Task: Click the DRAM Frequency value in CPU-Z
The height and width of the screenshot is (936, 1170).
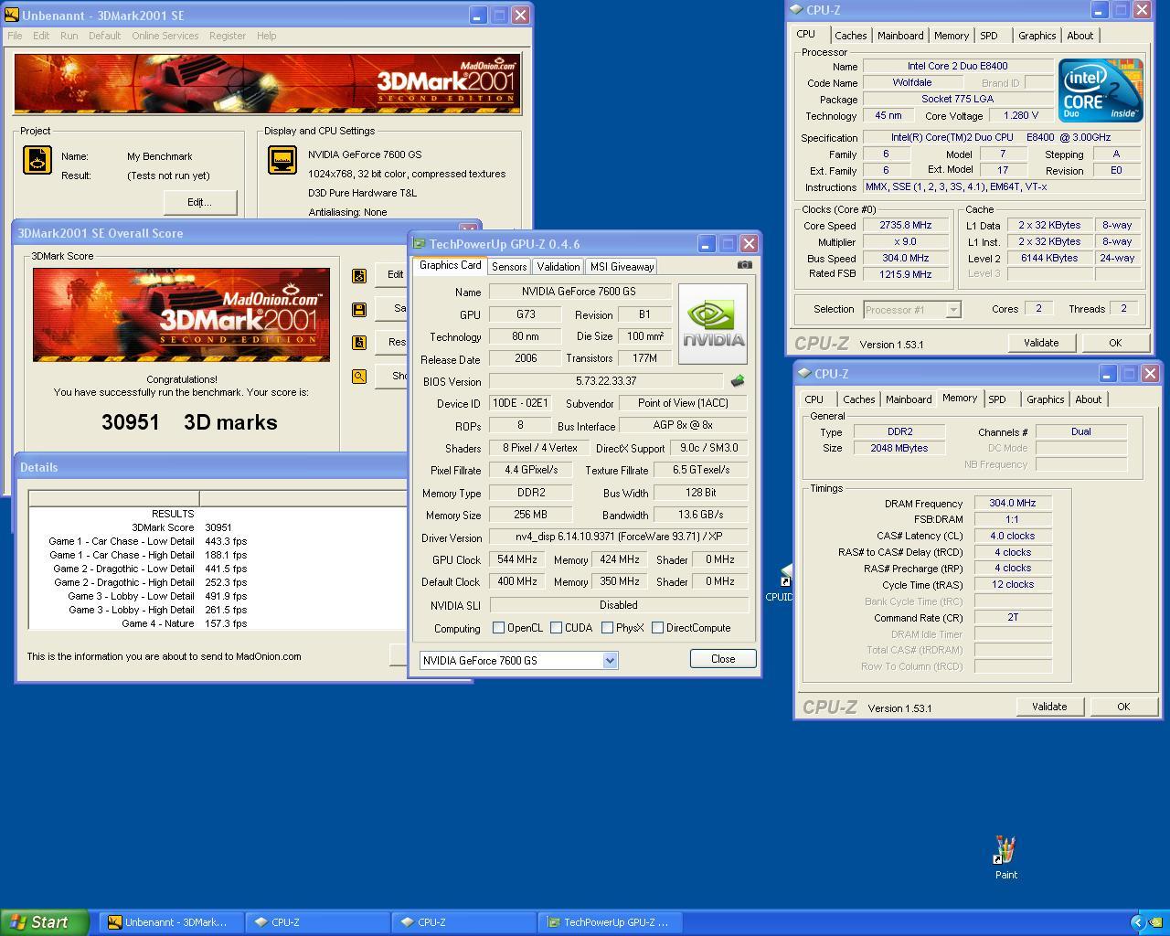Action: click(x=1013, y=503)
